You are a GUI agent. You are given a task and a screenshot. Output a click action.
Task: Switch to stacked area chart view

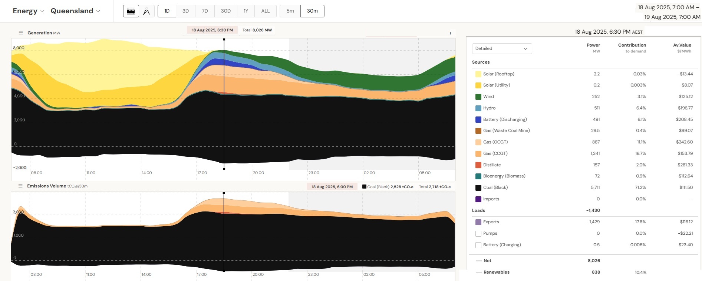131,11
